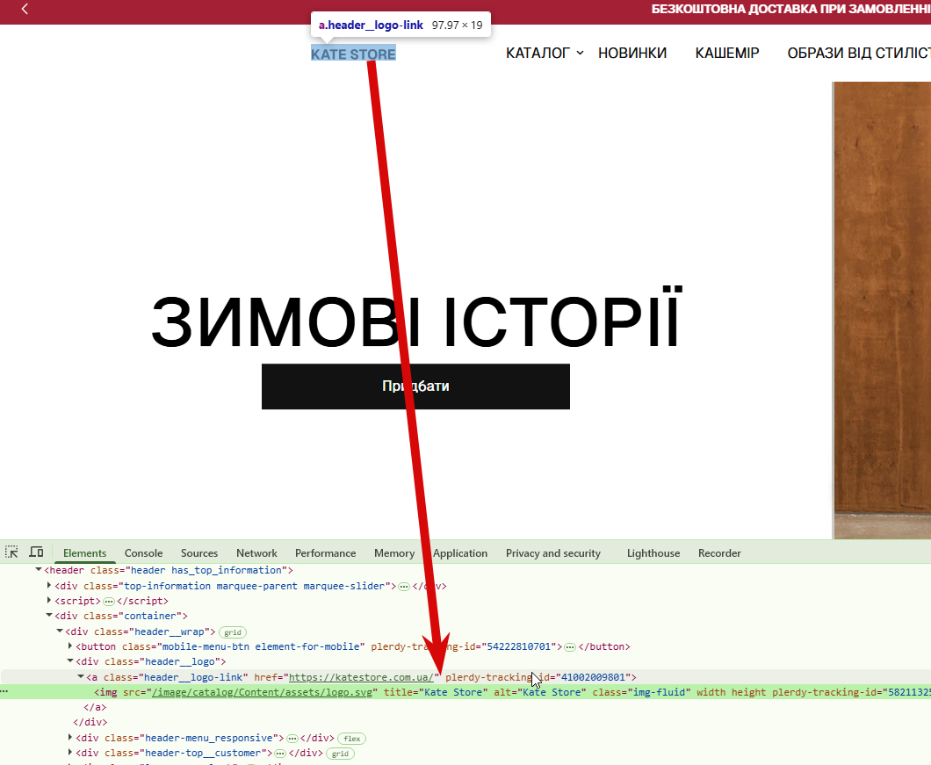Click the ellipsis in the header-top__customer row
Screen dimensions: 931x765
(280, 753)
